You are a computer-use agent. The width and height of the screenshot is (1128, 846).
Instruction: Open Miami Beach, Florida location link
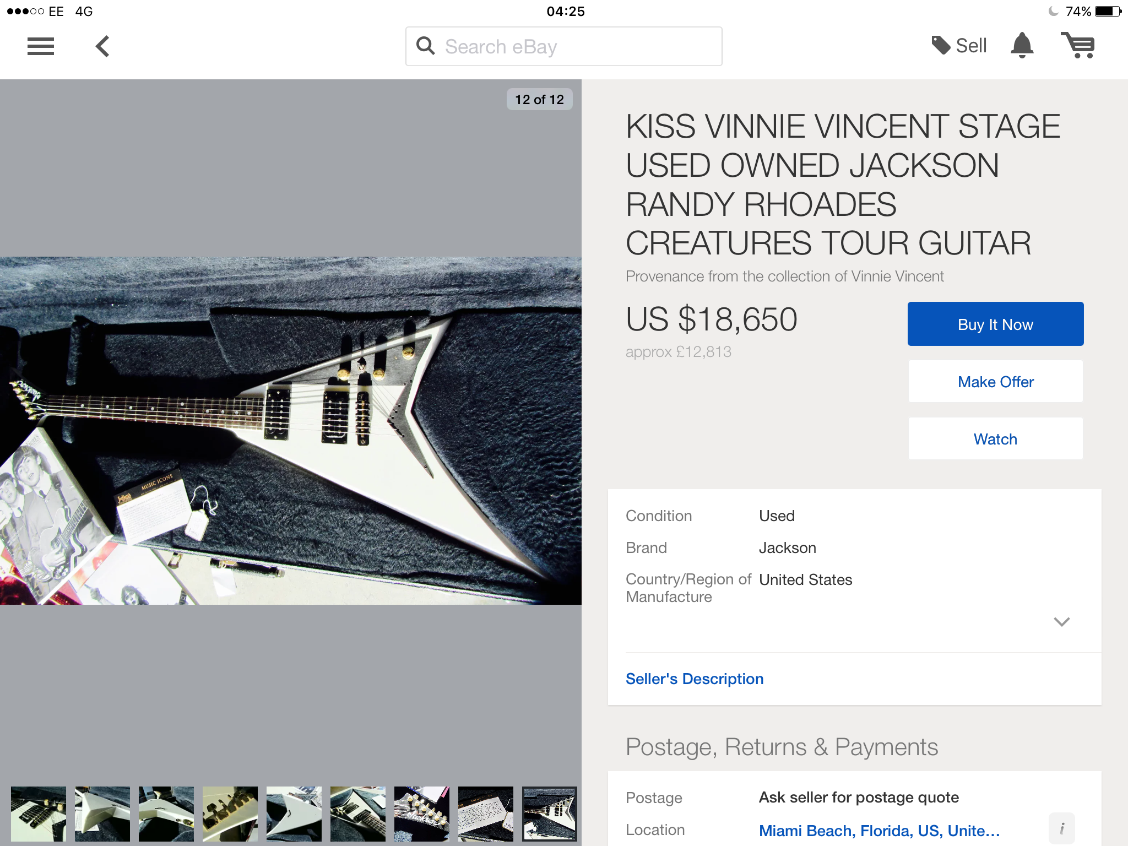pyautogui.click(x=879, y=830)
